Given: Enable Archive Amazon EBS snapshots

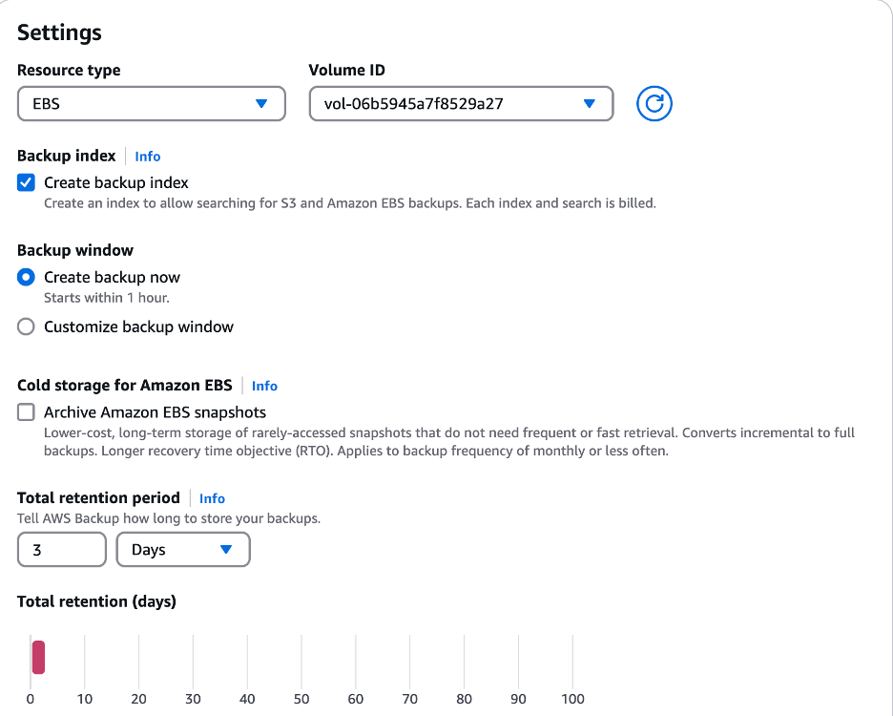Looking at the screenshot, I should [26, 411].
